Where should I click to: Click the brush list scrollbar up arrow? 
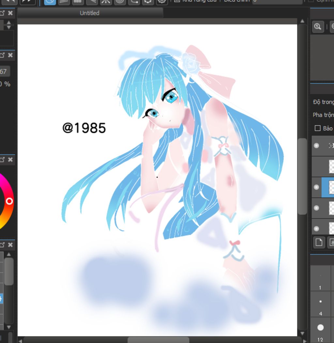(x=9, y=254)
